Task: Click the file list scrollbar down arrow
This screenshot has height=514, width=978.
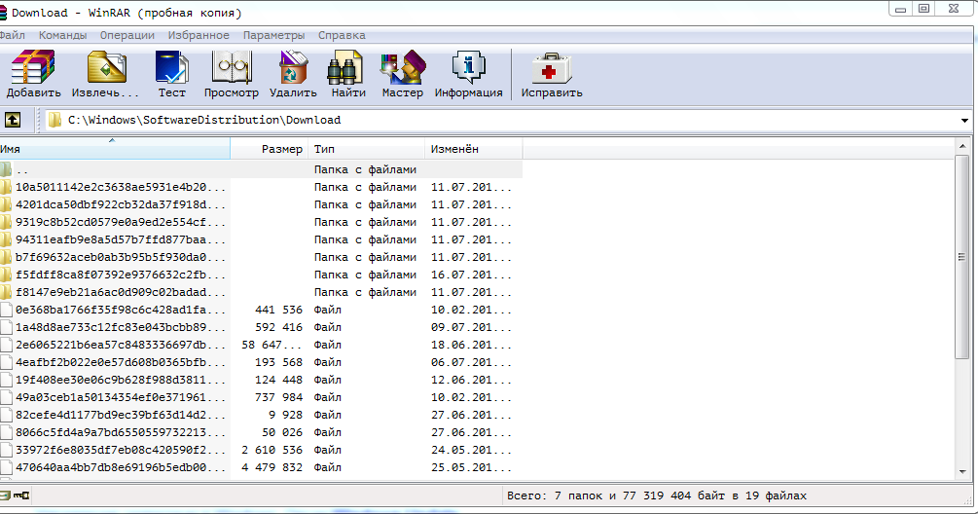Action: 962,472
